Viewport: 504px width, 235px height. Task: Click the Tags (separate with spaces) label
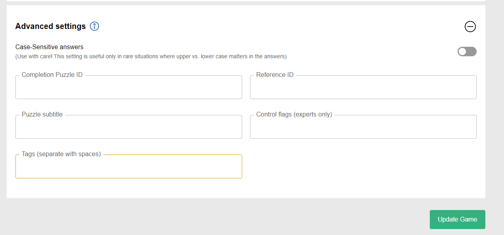pyautogui.click(x=61, y=154)
